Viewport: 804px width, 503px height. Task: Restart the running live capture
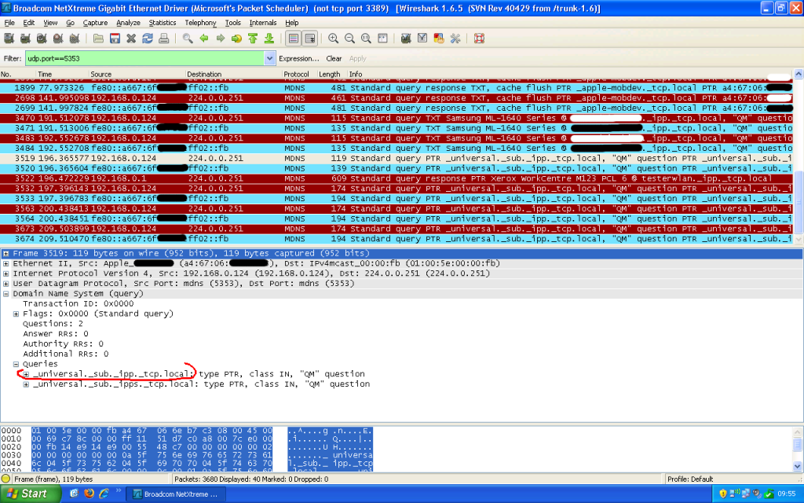(75, 39)
